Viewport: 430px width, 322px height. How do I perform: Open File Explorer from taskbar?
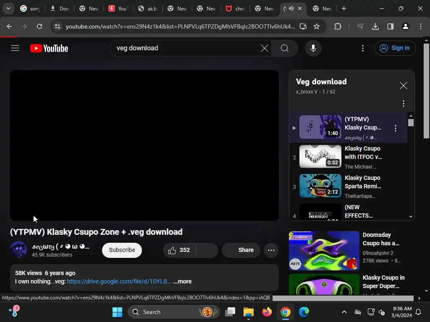[249, 312]
